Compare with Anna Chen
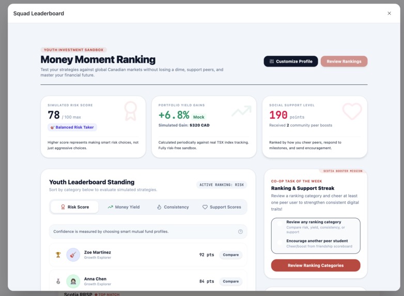This screenshot has height=296, width=404. click(230, 282)
